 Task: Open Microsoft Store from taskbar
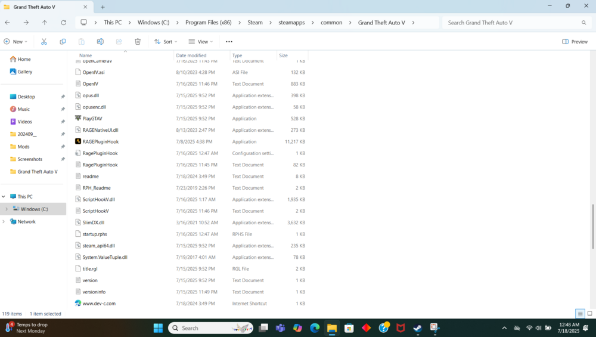click(x=349, y=328)
